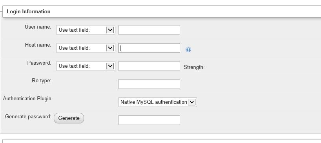Click the User name text input box
The width and height of the screenshot is (321, 143).
tap(149, 30)
